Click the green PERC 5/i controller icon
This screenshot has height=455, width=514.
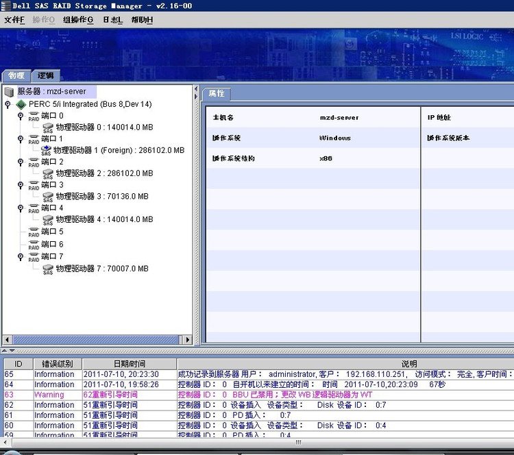tap(21, 105)
